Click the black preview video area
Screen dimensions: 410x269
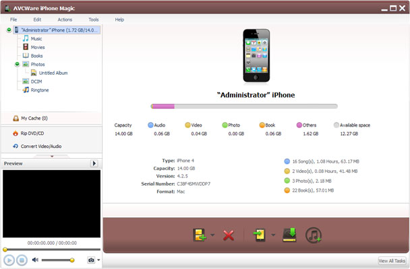tap(51, 204)
